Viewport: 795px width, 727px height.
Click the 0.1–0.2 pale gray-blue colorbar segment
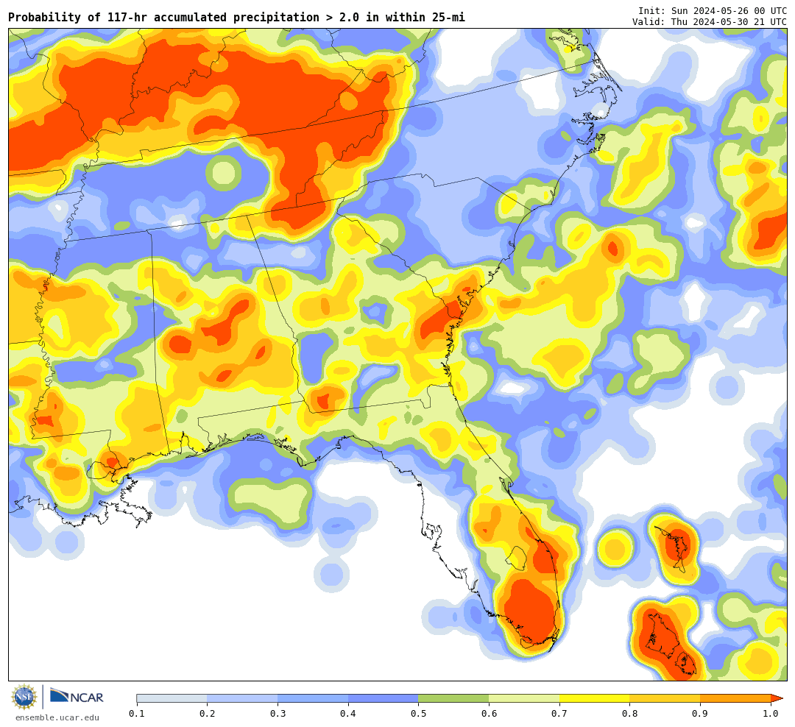coord(172,698)
